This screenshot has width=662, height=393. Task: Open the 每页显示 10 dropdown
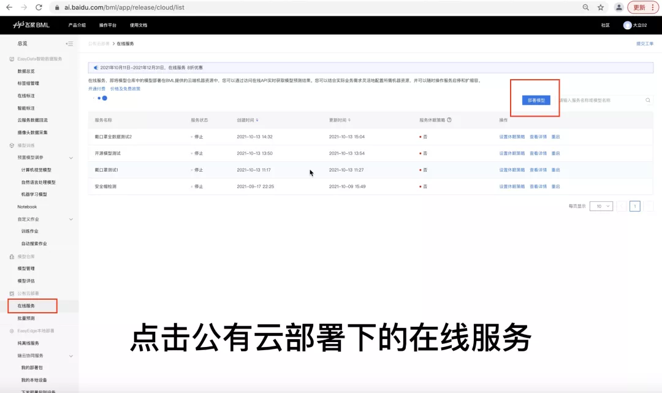(601, 206)
